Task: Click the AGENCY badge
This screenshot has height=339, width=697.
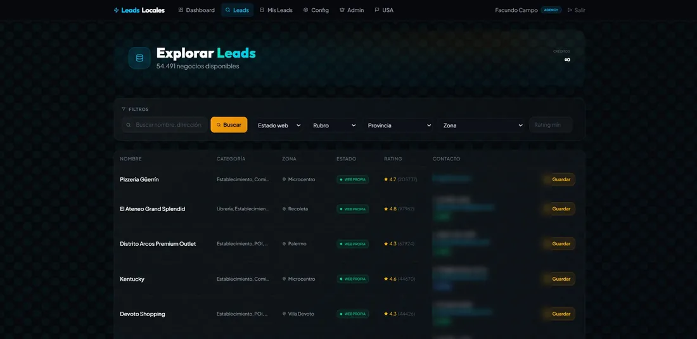Action: click(x=551, y=10)
